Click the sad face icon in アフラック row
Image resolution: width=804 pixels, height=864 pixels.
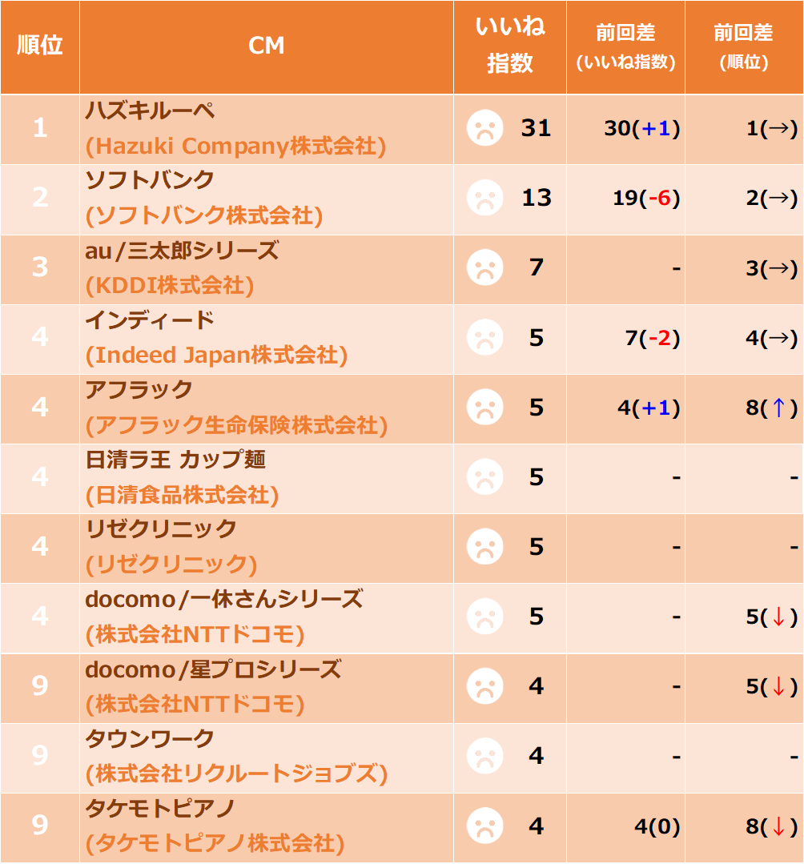(x=485, y=408)
